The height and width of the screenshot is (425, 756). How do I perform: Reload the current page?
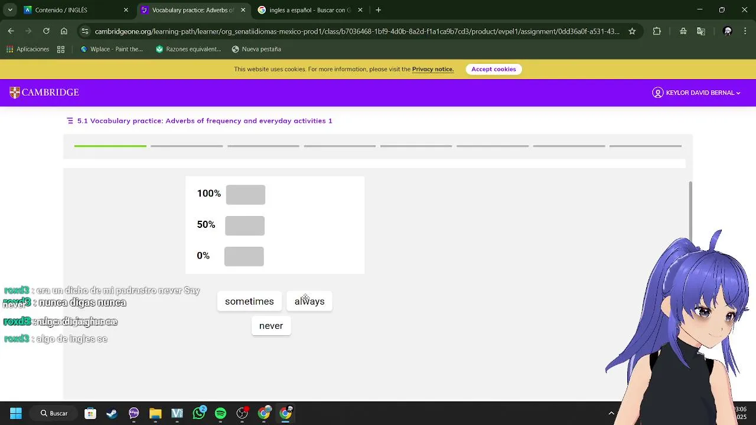click(x=46, y=31)
